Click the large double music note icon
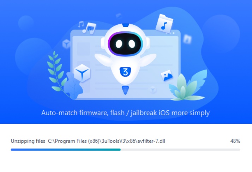This screenshot has width=252, height=172. pos(89,28)
